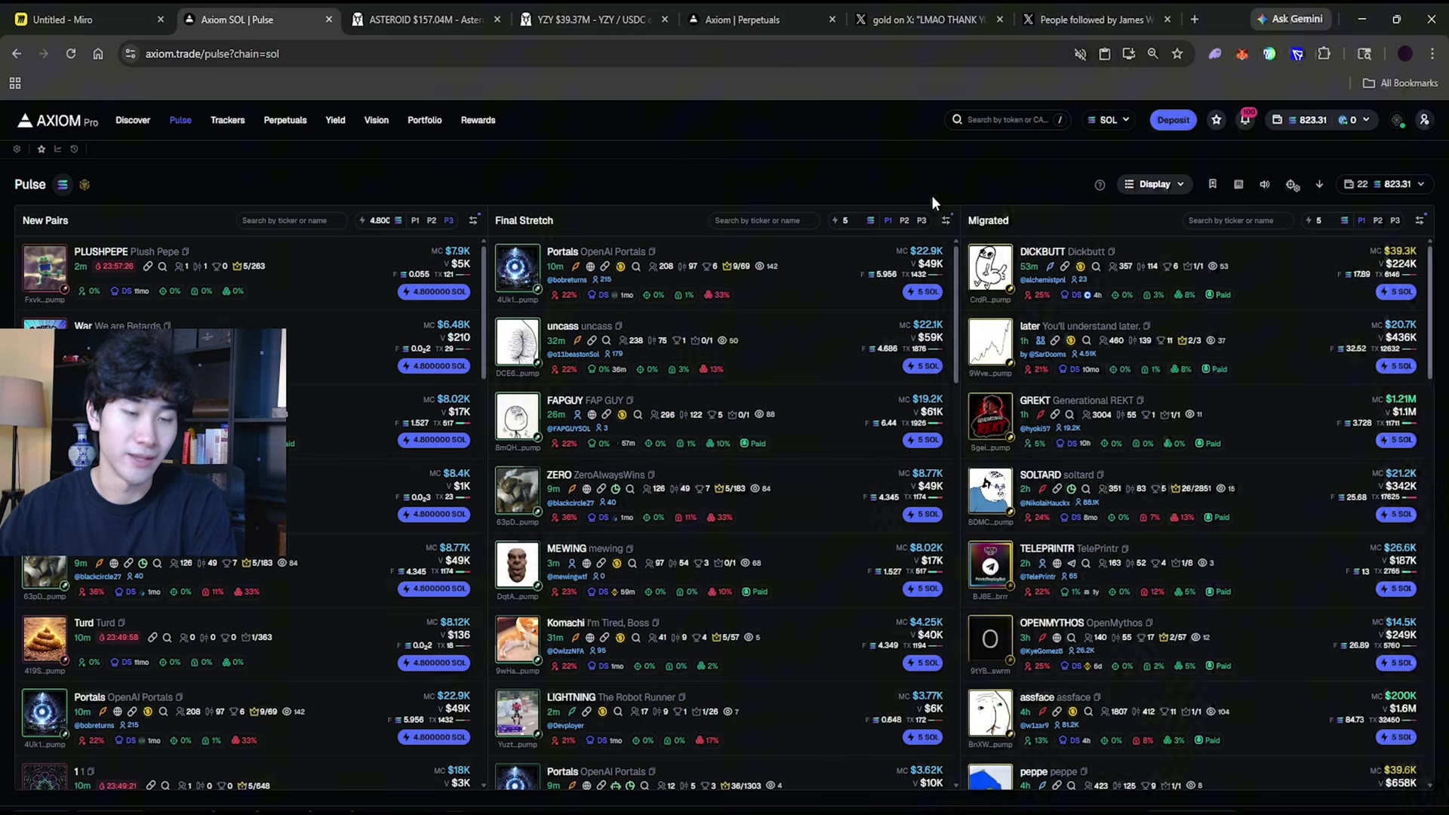The image size is (1449, 815).
Task: Open the PLUSHPEPE token thumbnail
Action: [45, 268]
